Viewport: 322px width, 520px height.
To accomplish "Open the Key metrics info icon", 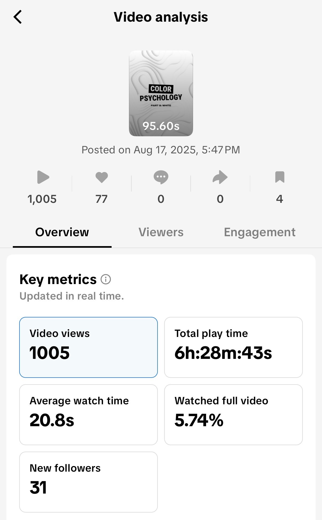I will 106,280.
